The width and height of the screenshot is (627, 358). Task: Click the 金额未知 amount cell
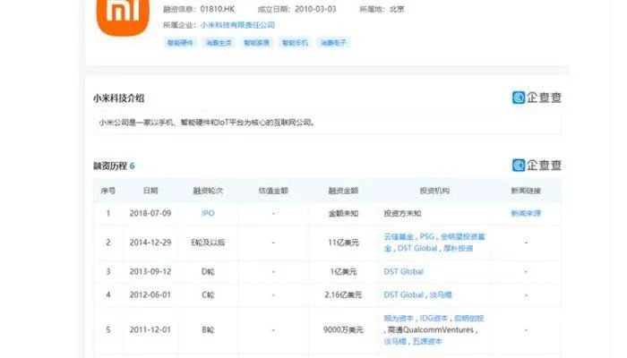click(x=343, y=213)
